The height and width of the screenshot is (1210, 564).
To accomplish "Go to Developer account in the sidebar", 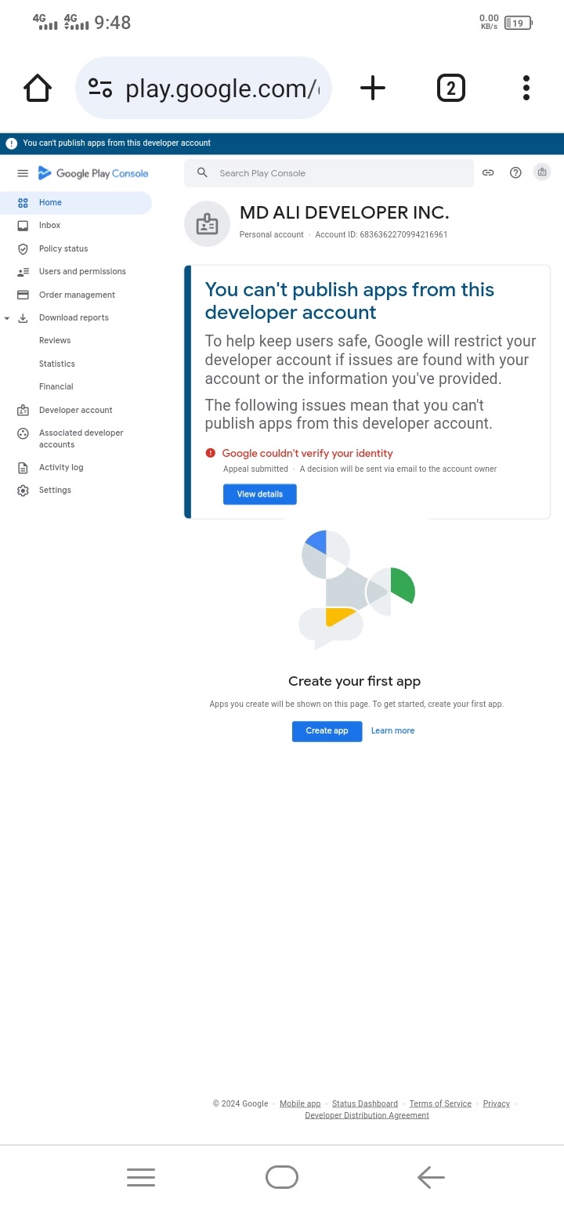I will pyautogui.click(x=76, y=410).
